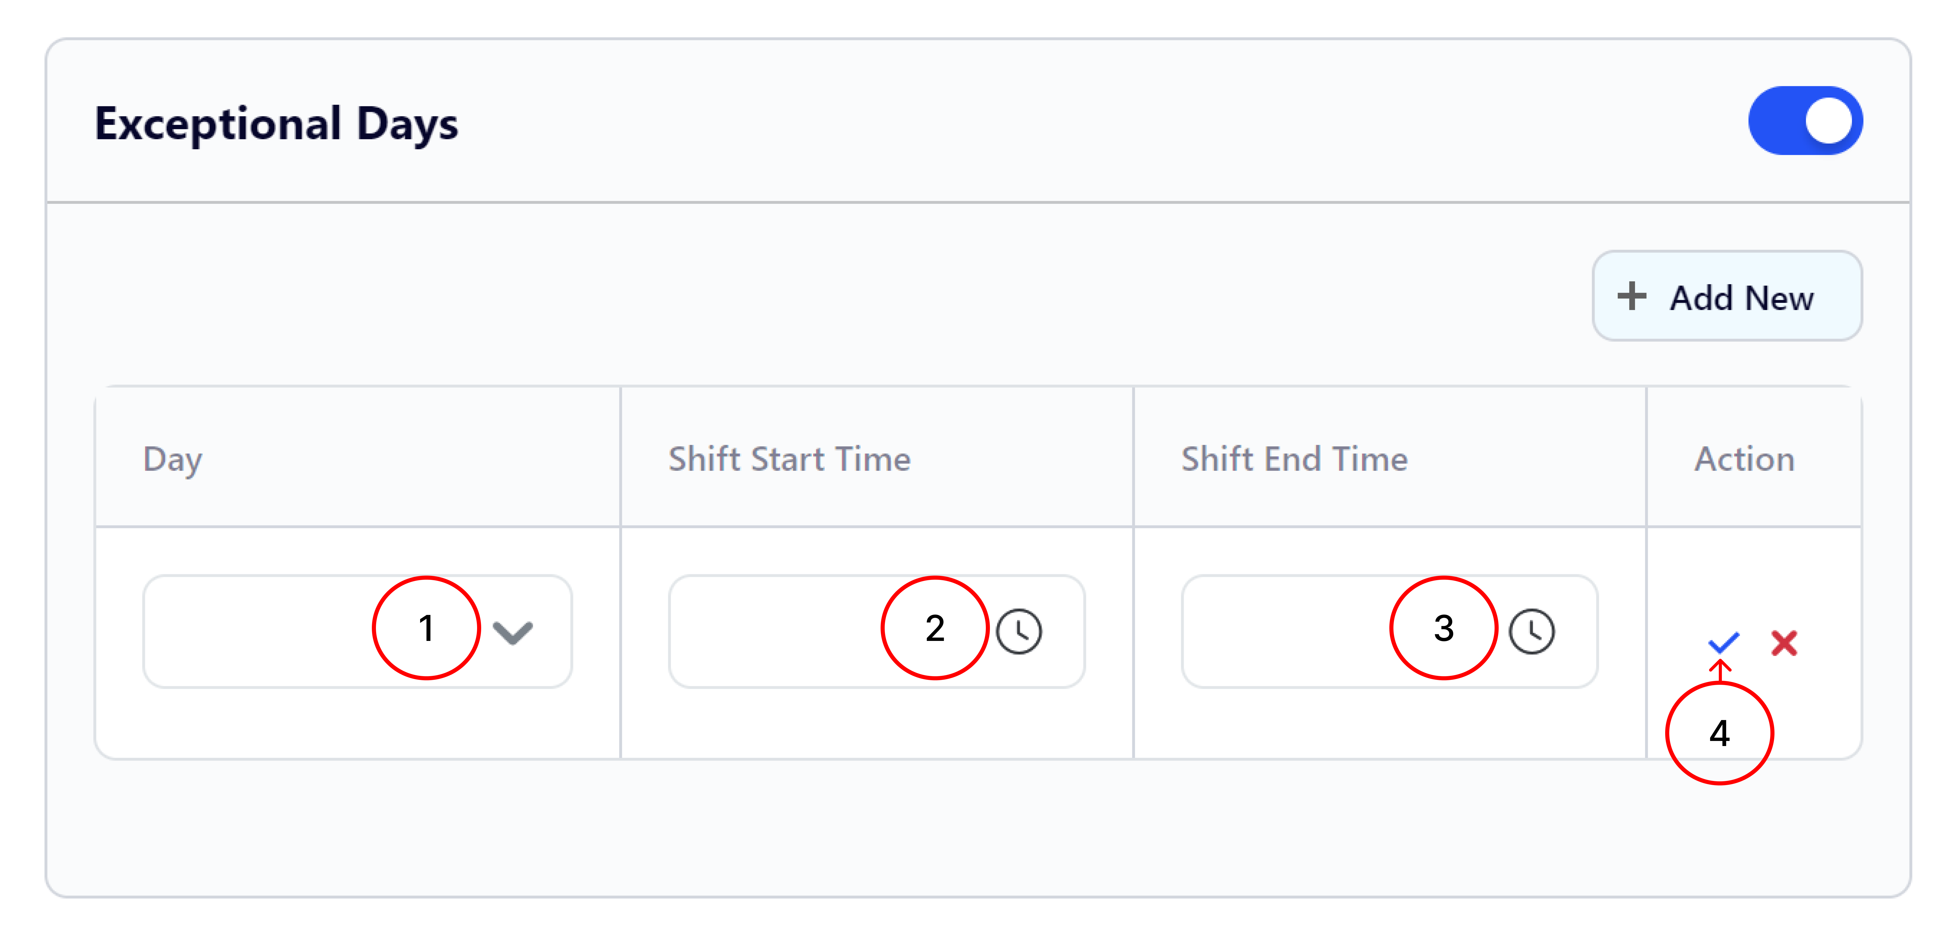This screenshot has height=943, width=1941.
Task: Click into the Shift Start Time field
Action: [x=876, y=631]
